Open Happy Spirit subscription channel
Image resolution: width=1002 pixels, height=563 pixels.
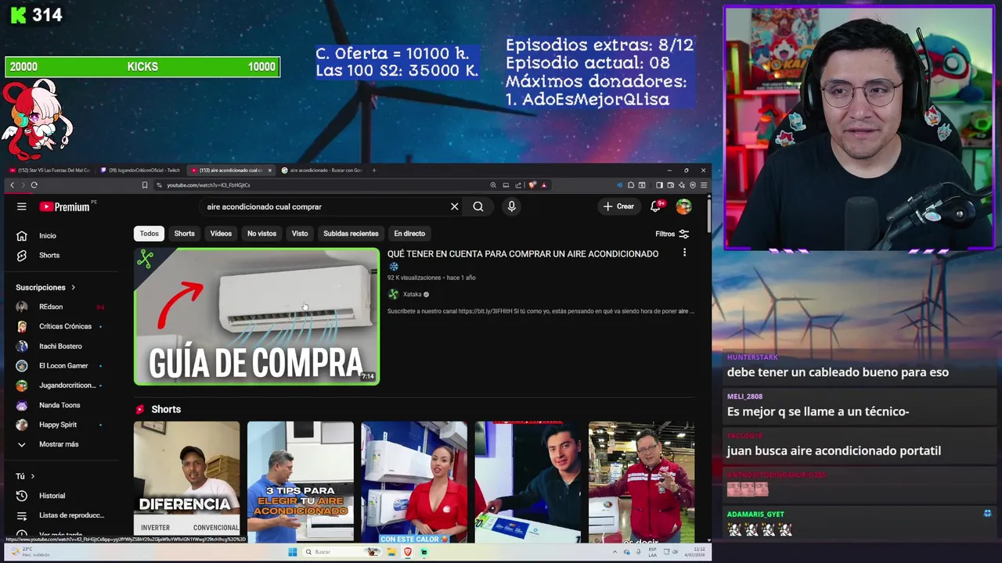[59, 425]
